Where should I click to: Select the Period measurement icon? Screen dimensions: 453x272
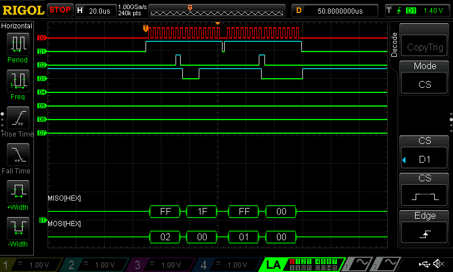[17, 44]
